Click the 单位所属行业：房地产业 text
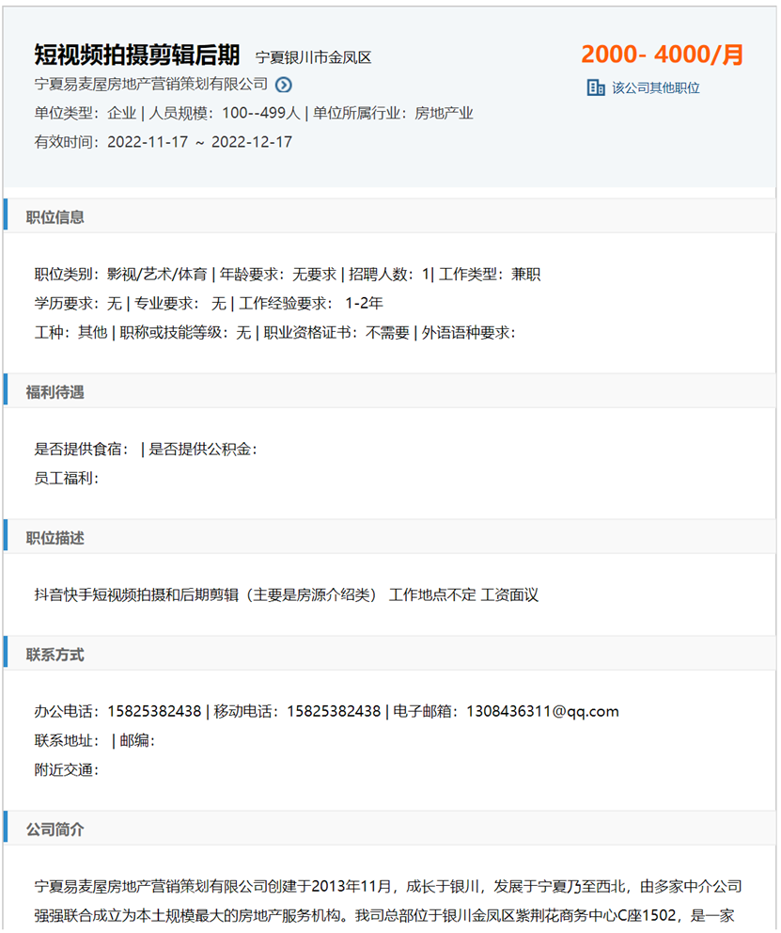 click(x=393, y=114)
